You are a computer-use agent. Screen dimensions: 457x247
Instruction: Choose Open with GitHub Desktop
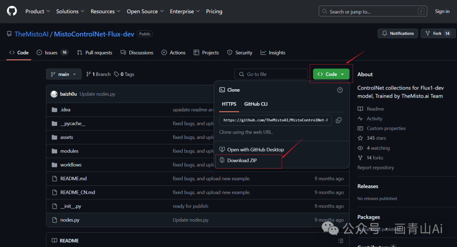(251, 149)
